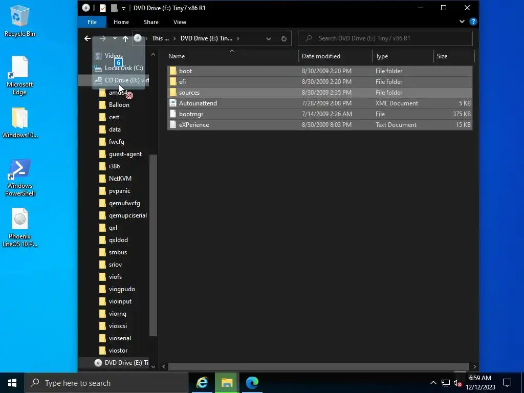This screenshot has width=524, height=393.
Task: Go up one folder level arrow
Action: (x=125, y=38)
